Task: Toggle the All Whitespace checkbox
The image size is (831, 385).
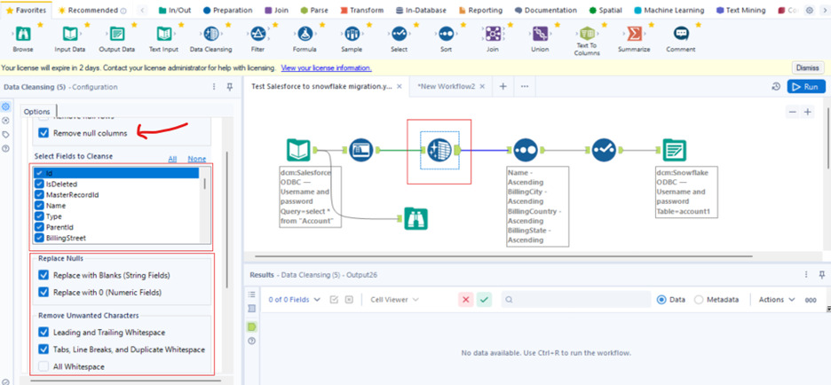Action: 44,366
